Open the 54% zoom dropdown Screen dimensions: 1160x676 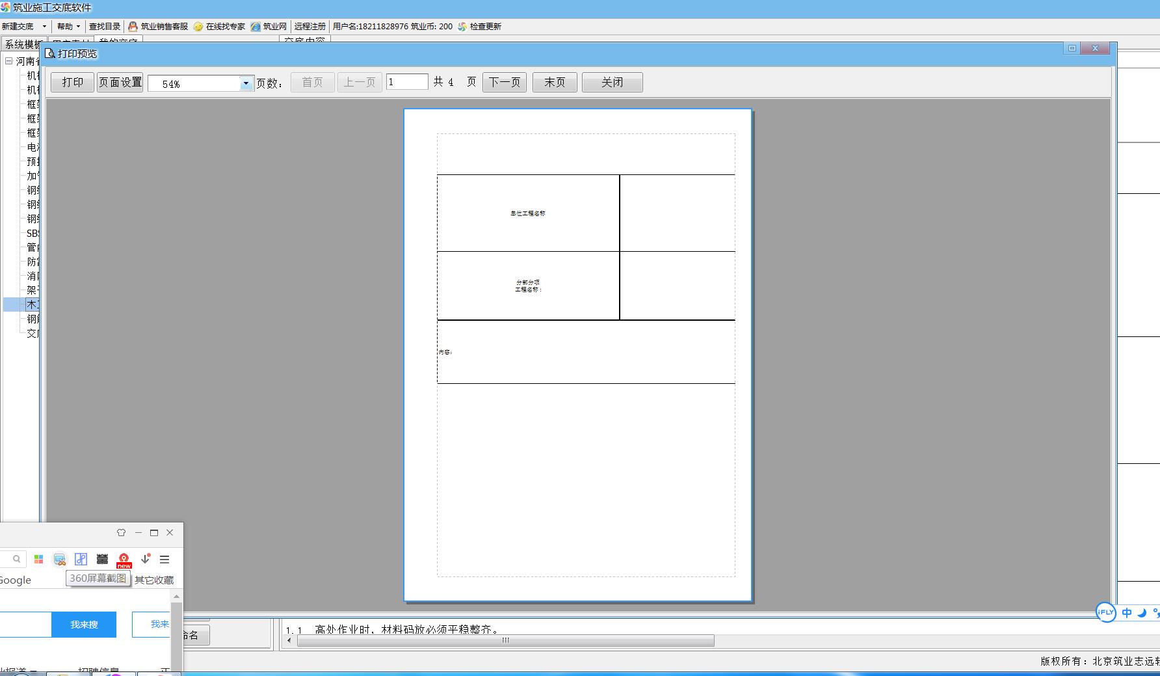coord(246,83)
